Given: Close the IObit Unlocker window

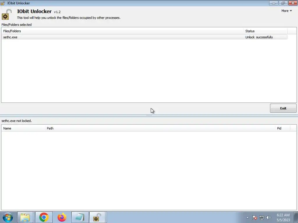Looking at the screenshot, I should coord(293,3).
